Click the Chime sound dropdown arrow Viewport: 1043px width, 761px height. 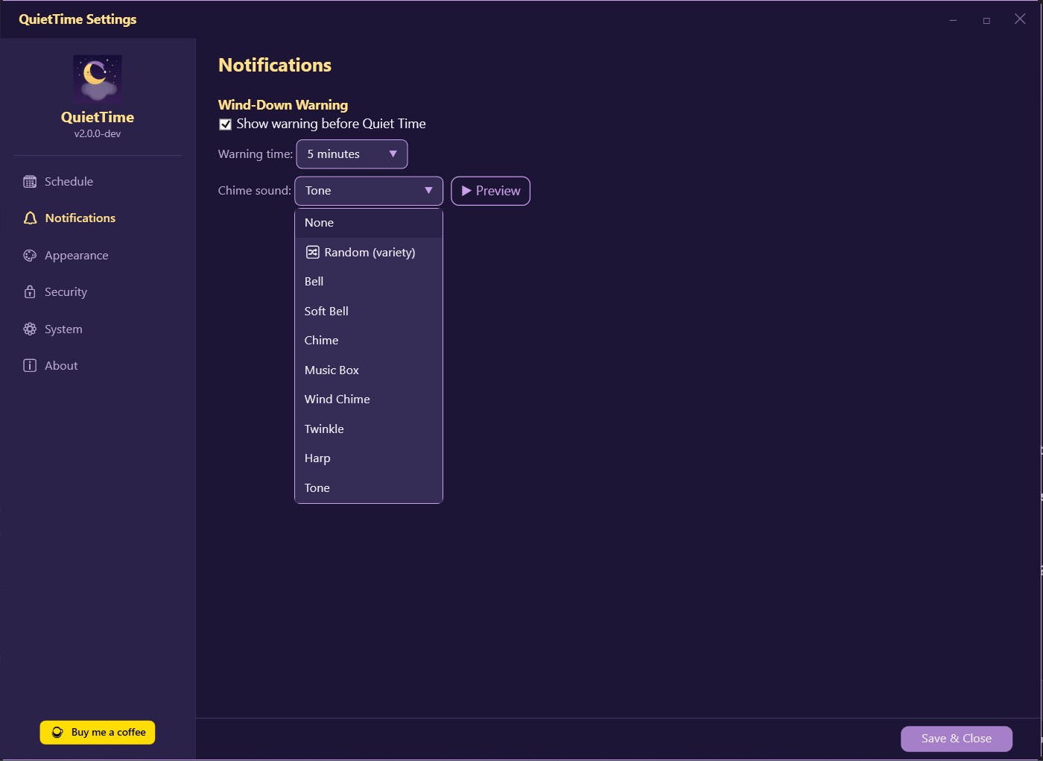[x=428, y=190]
